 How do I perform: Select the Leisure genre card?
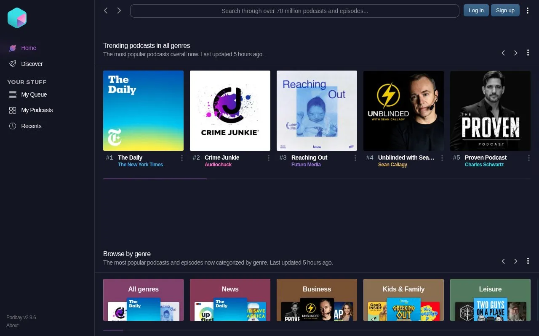click(x=490, y=300)
